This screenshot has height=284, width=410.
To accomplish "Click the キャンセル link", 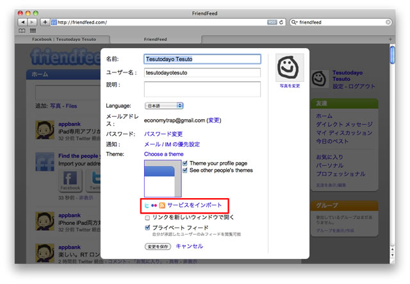I will point(190,246).
